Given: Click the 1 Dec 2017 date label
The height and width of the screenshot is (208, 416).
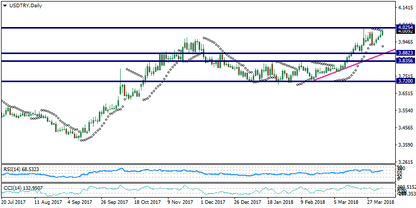Looking at the screenshot, I should point(214,202).
